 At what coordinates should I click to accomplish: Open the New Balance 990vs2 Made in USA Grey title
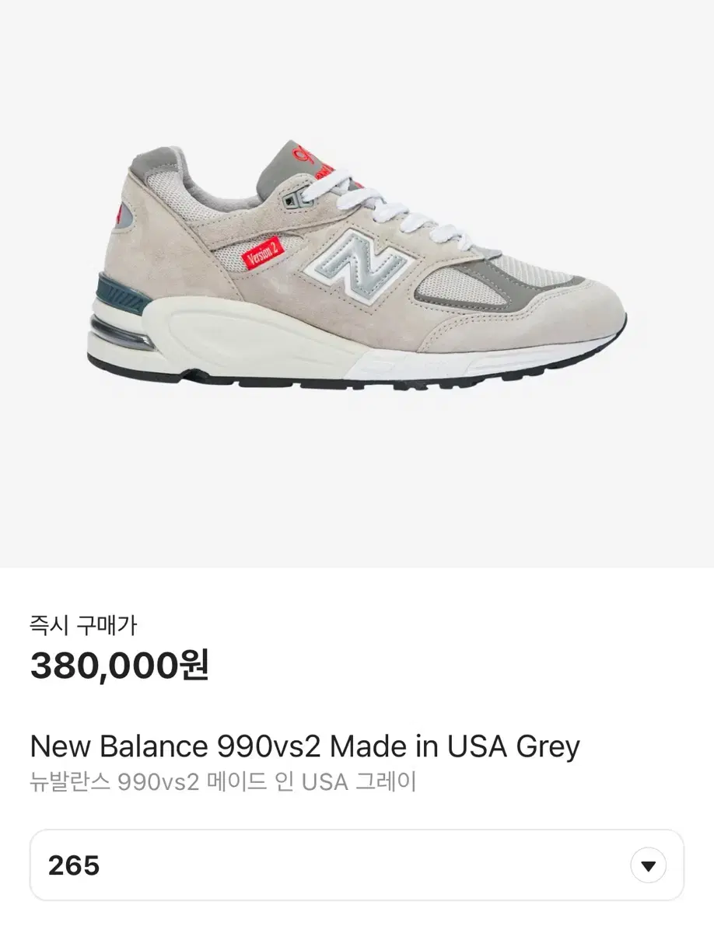coord(305,746)
